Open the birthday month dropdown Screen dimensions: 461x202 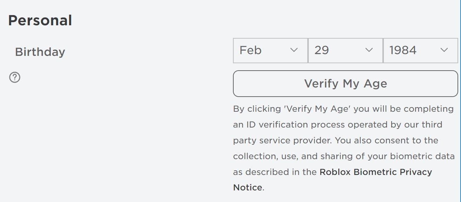click(x=270, y=51)
